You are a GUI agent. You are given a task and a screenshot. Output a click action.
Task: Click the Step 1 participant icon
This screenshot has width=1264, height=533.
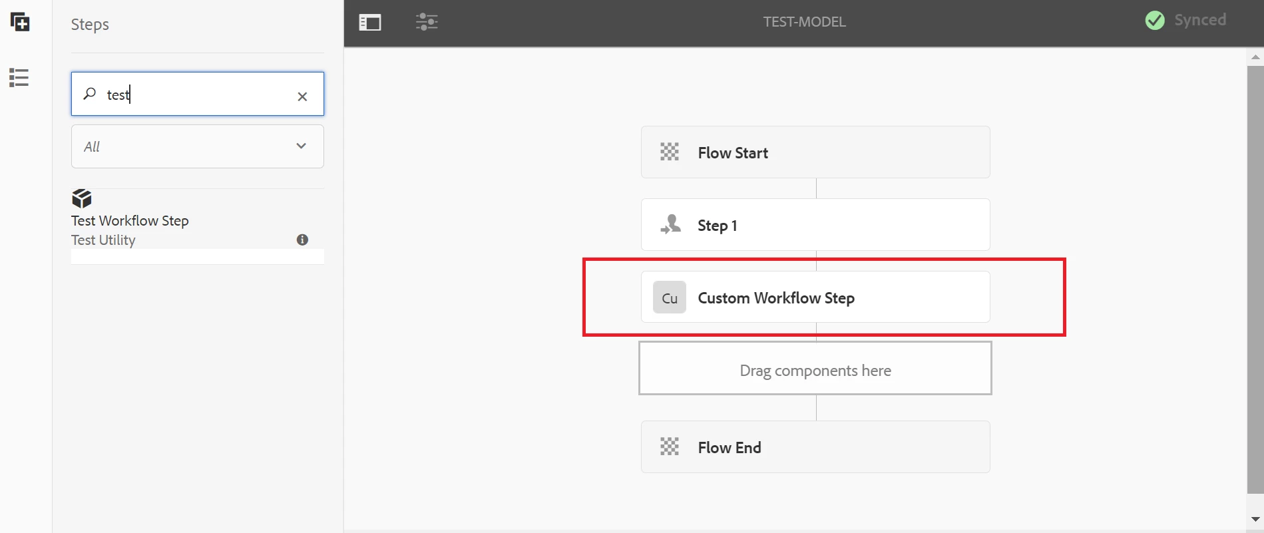tap(670, 224)
